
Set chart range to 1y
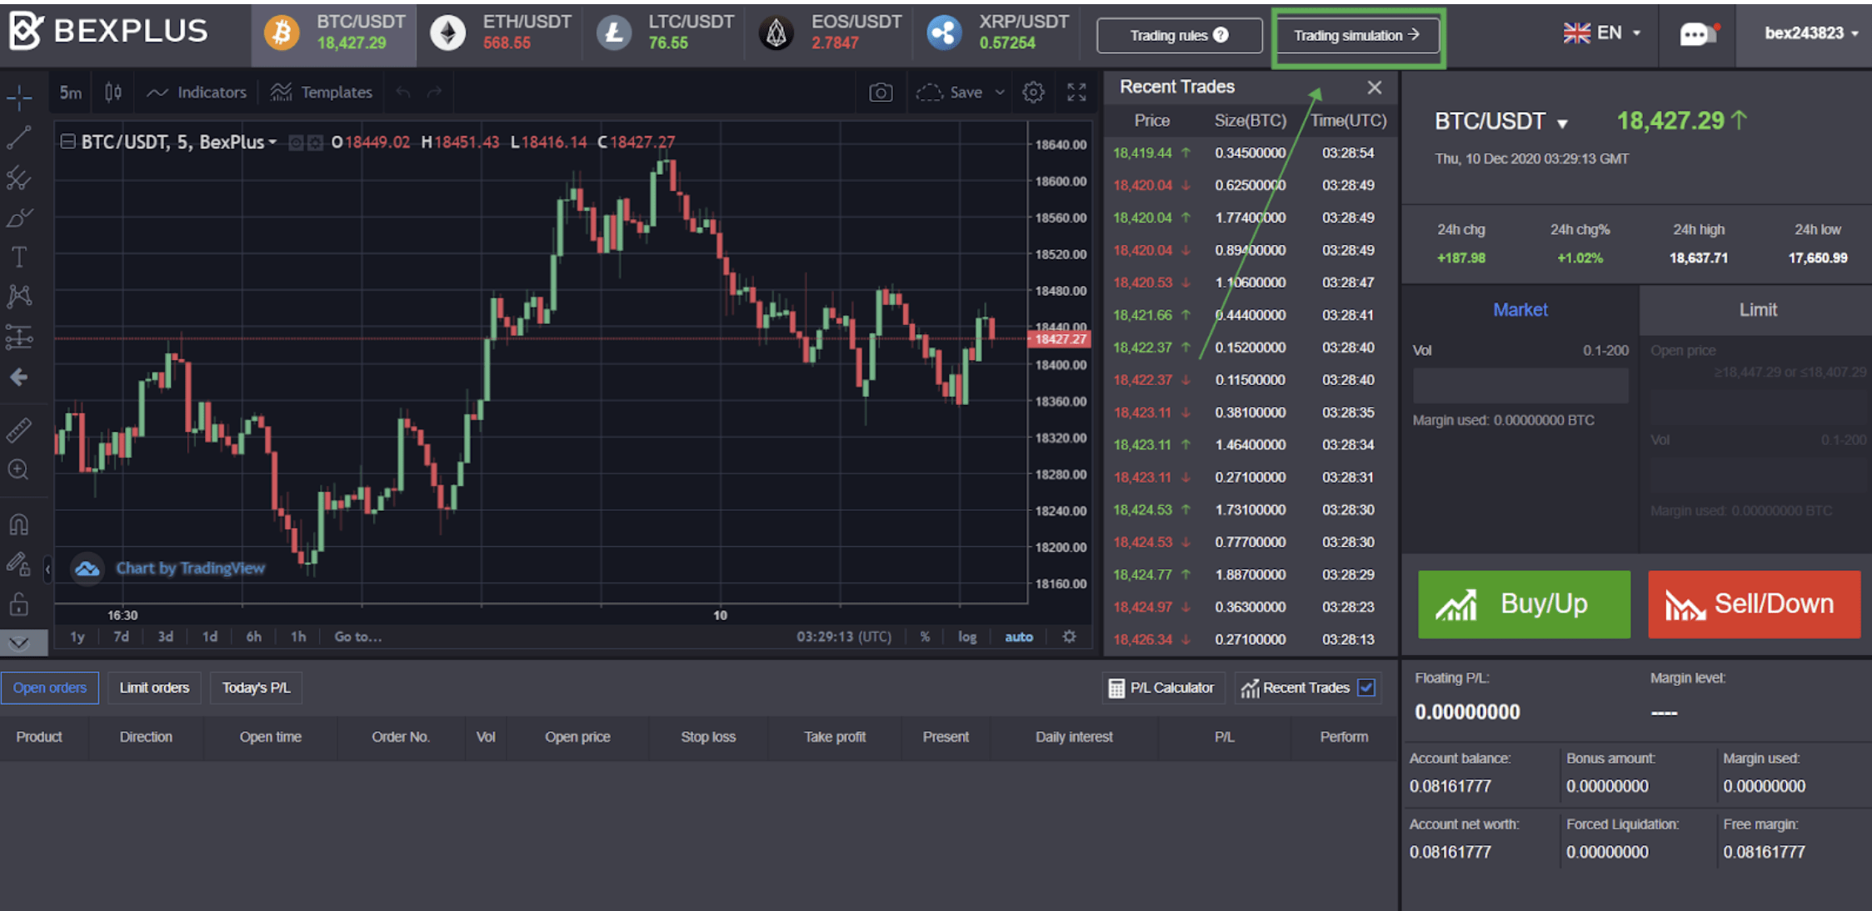(77, 637)
